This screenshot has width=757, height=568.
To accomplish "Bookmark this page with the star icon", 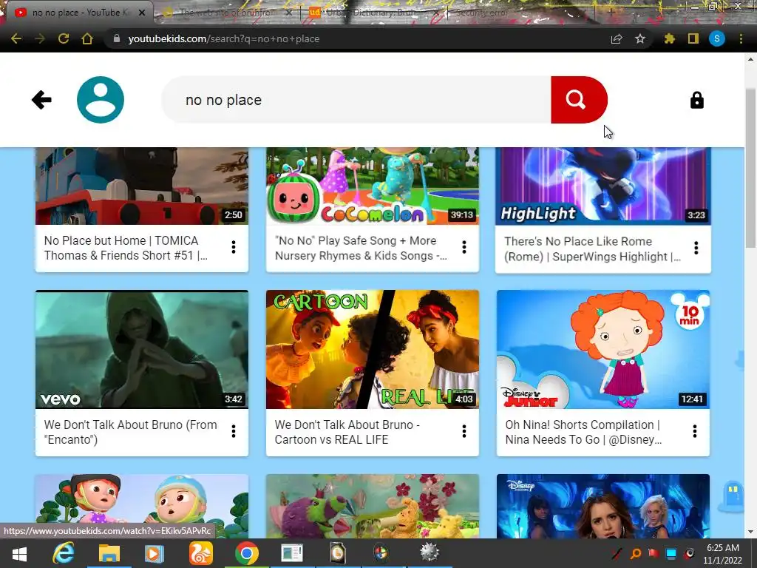I will (640, 38).
